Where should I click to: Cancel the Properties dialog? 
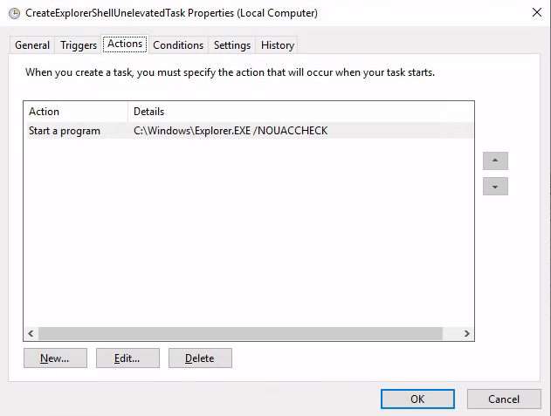click(x=504, y=399)
